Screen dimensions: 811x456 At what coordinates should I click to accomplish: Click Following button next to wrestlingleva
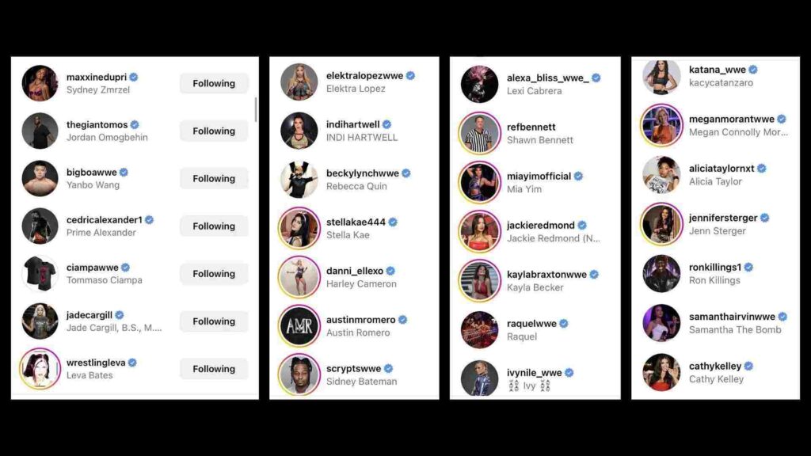click(x=214, y=369)
